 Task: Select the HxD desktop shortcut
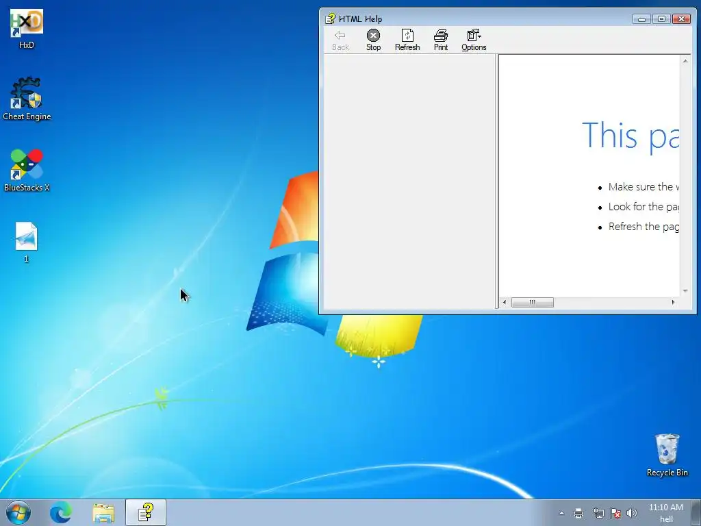tap(27, 29)
